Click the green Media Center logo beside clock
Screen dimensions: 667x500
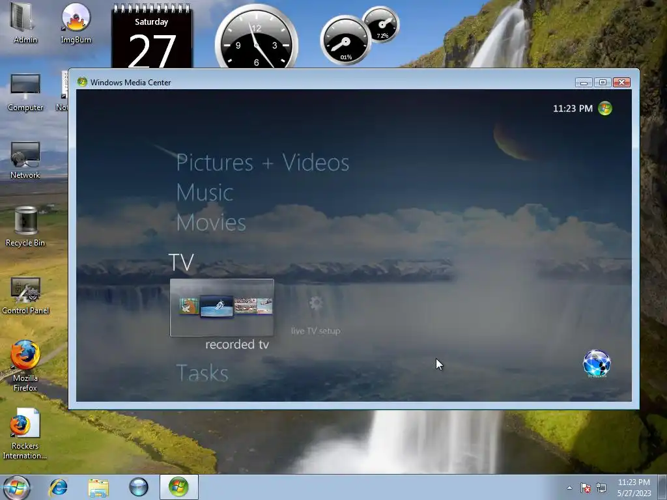point(605,109)
